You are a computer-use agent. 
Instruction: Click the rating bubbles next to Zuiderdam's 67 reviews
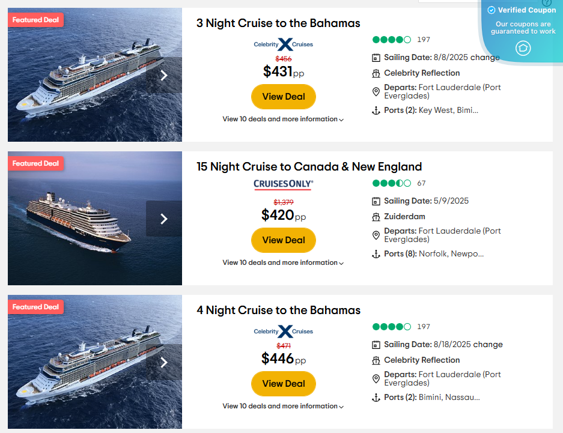391,183
